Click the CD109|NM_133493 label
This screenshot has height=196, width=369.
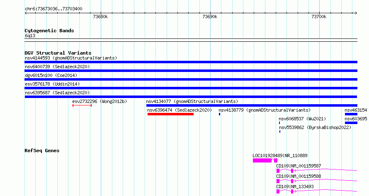pos(295,186)
